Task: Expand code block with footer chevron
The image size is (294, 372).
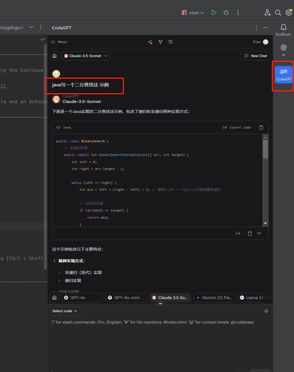Action: pos(259,233)
